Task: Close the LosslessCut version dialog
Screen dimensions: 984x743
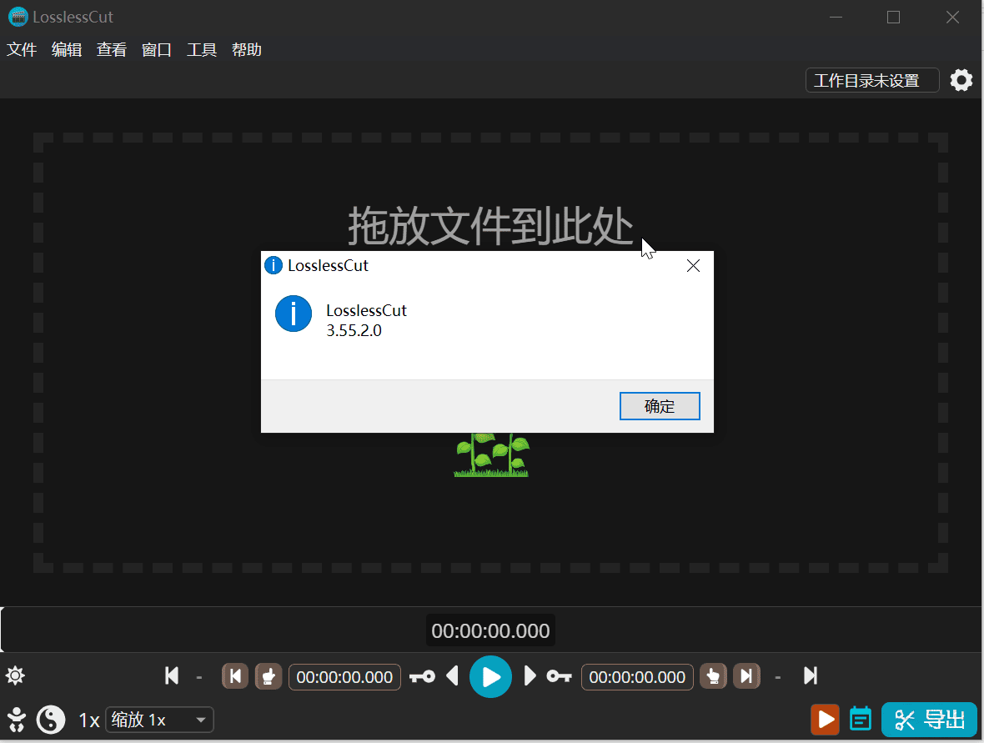Action: click(x=692, y=266)
